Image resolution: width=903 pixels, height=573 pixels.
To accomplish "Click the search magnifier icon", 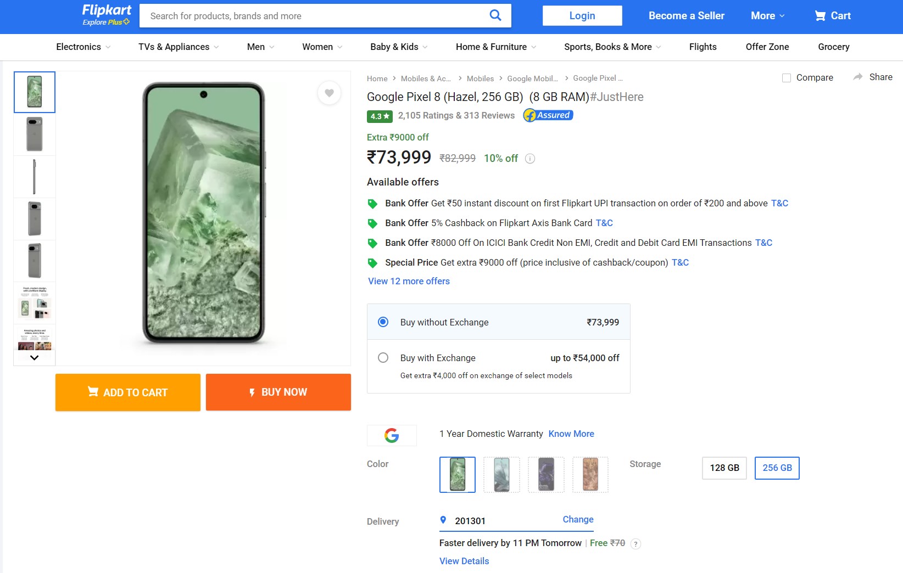I will click(495, 15).
